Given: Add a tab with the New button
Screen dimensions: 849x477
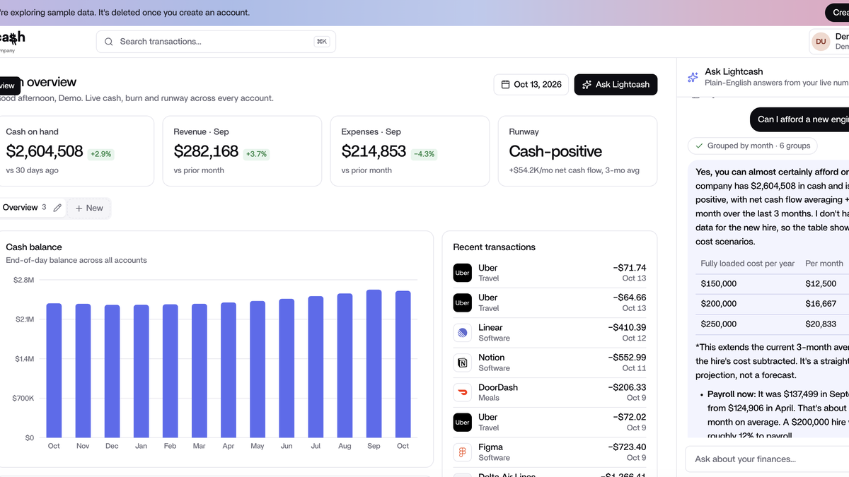Looking at the screenshot, I should click(x=89, y=208).
